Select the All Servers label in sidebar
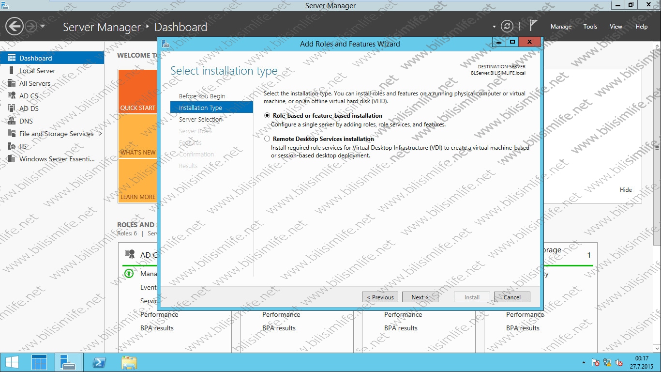The height and width of the screenshot is (372, 661). 35,83
